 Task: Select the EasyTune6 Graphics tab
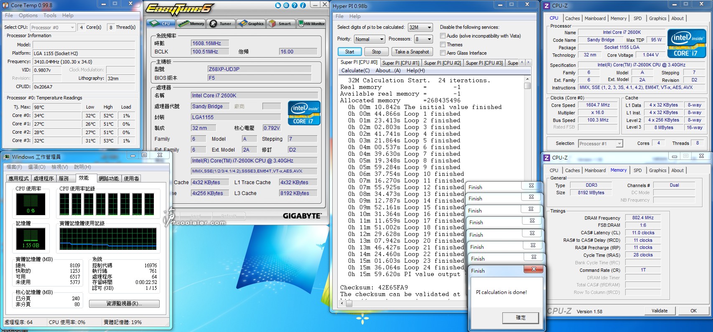[x=251, y=23]
